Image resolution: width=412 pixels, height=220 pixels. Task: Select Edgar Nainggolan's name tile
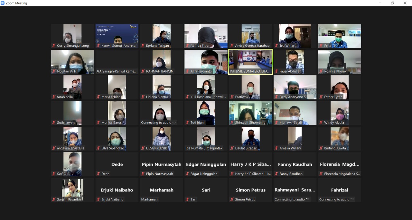coord(206,164)
